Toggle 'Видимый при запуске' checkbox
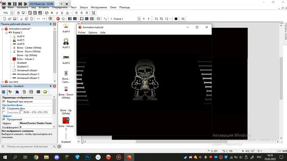The width and height of the screenshot is (287, 161). pyautogui.click(x=4, y=102)
